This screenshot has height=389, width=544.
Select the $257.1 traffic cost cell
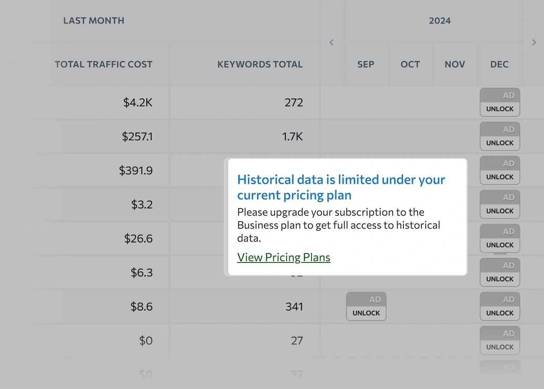pos(137,136)
